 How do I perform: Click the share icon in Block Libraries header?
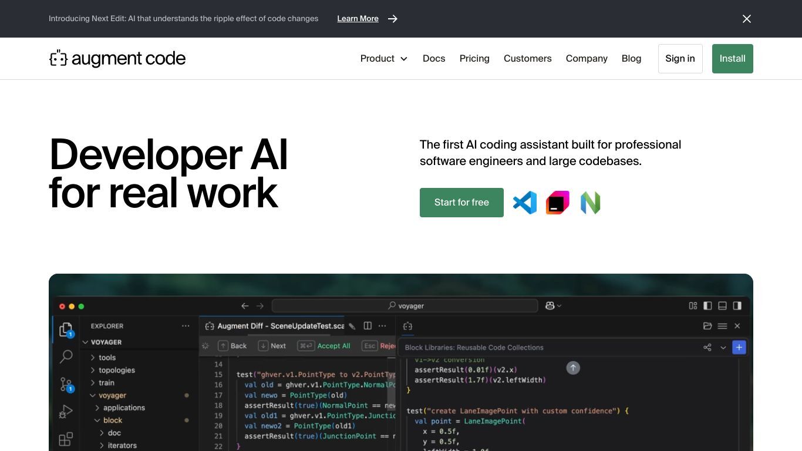pos(707,348)
